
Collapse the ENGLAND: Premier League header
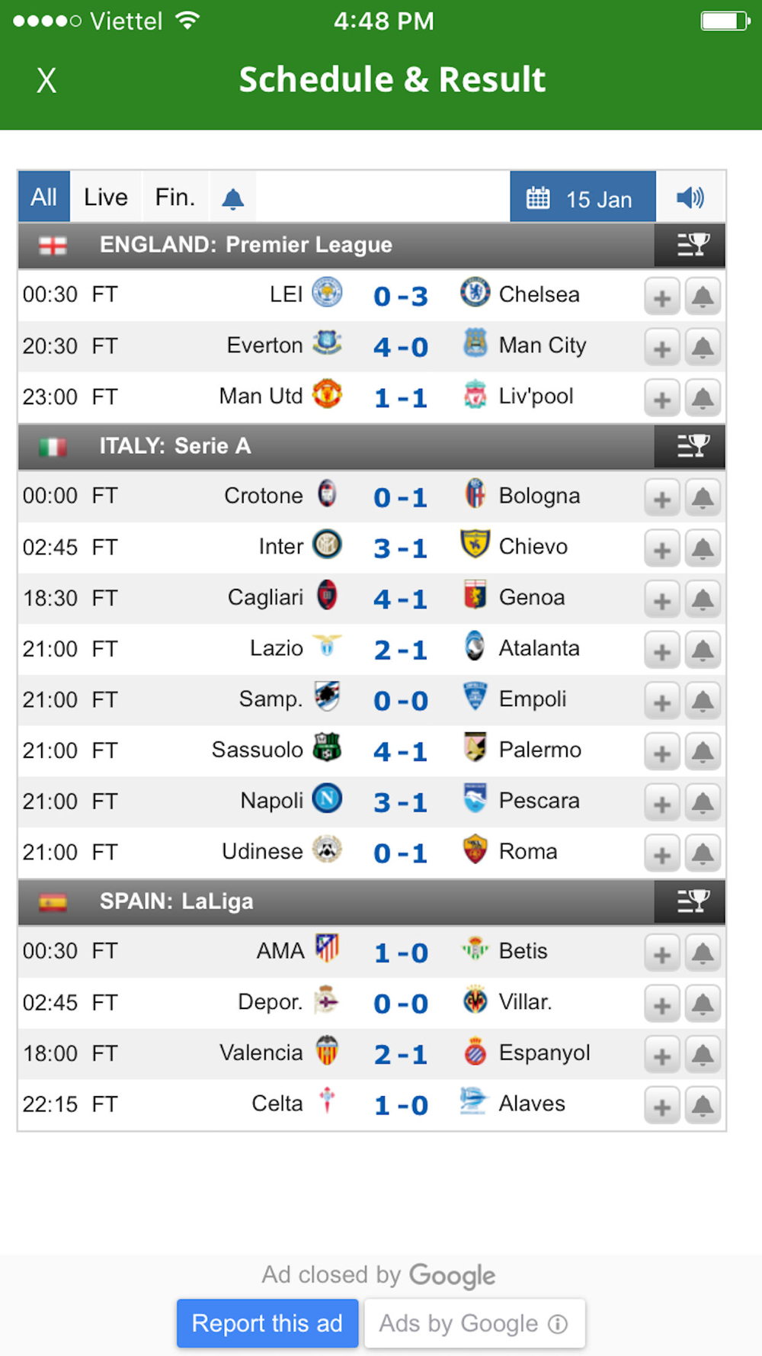point(336,245)
